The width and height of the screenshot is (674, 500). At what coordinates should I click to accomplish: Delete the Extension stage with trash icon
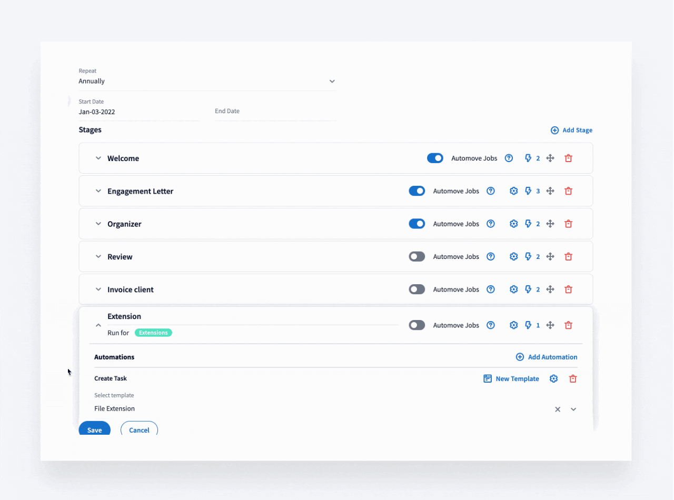tap(568, 325)
